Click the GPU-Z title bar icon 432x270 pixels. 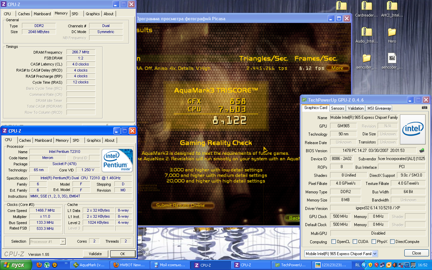click(304, 100)
